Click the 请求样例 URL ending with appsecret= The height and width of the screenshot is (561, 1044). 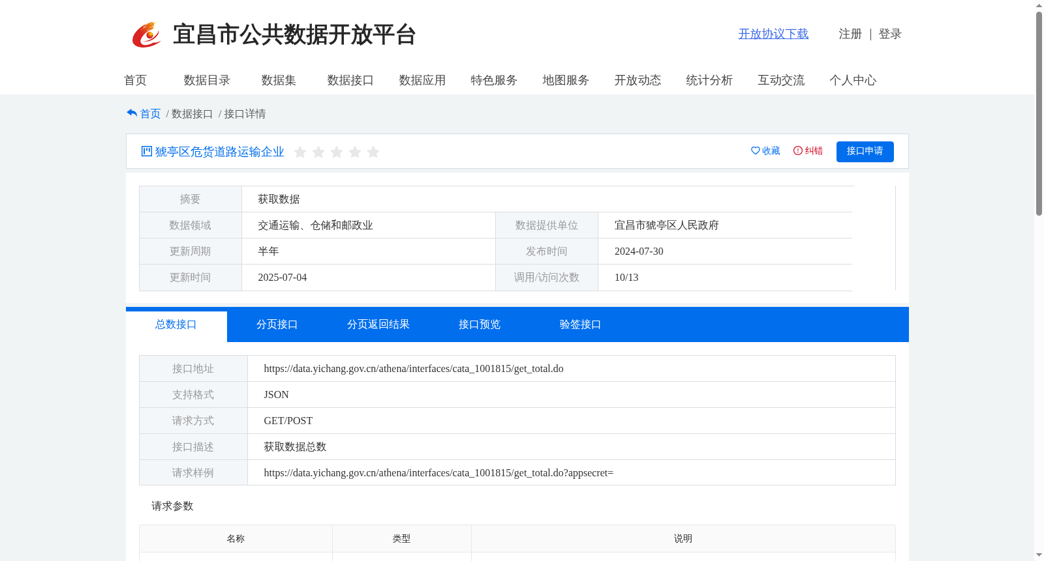coord(438,473)
